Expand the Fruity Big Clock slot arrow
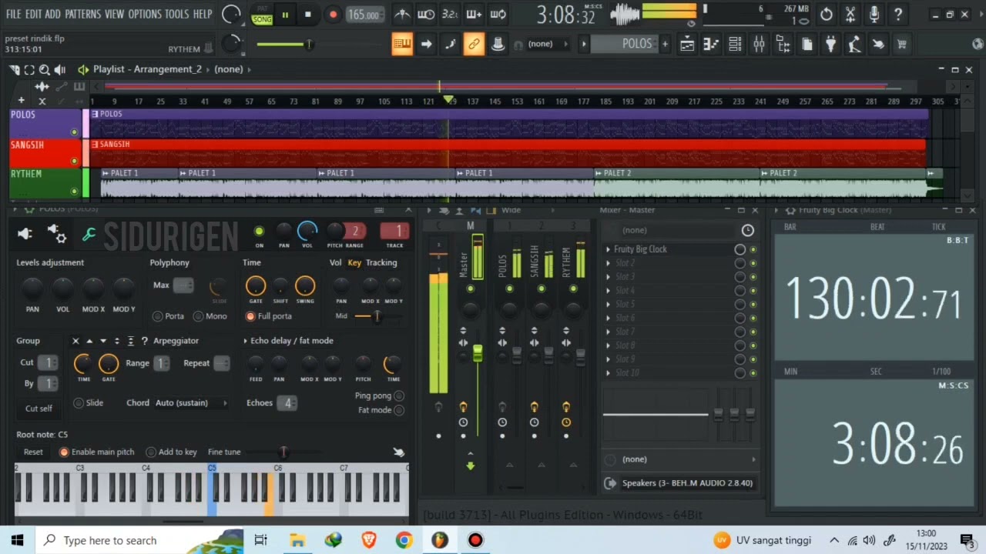 (608, 249)
